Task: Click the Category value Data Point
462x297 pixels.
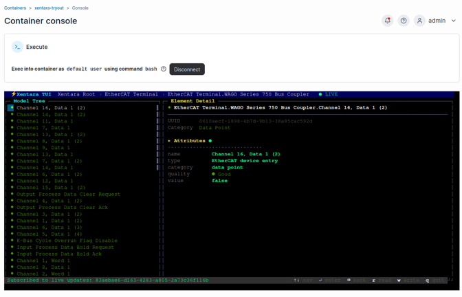Action: (x=214, y=128)
